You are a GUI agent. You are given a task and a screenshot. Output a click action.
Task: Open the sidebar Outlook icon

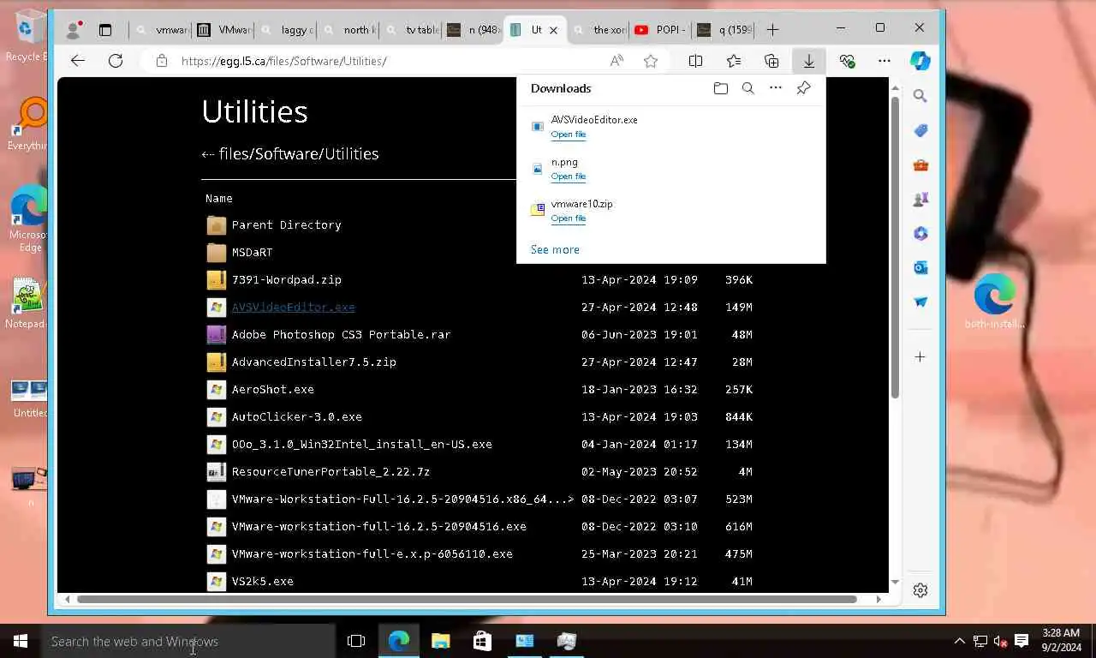[x=920, y=267]
